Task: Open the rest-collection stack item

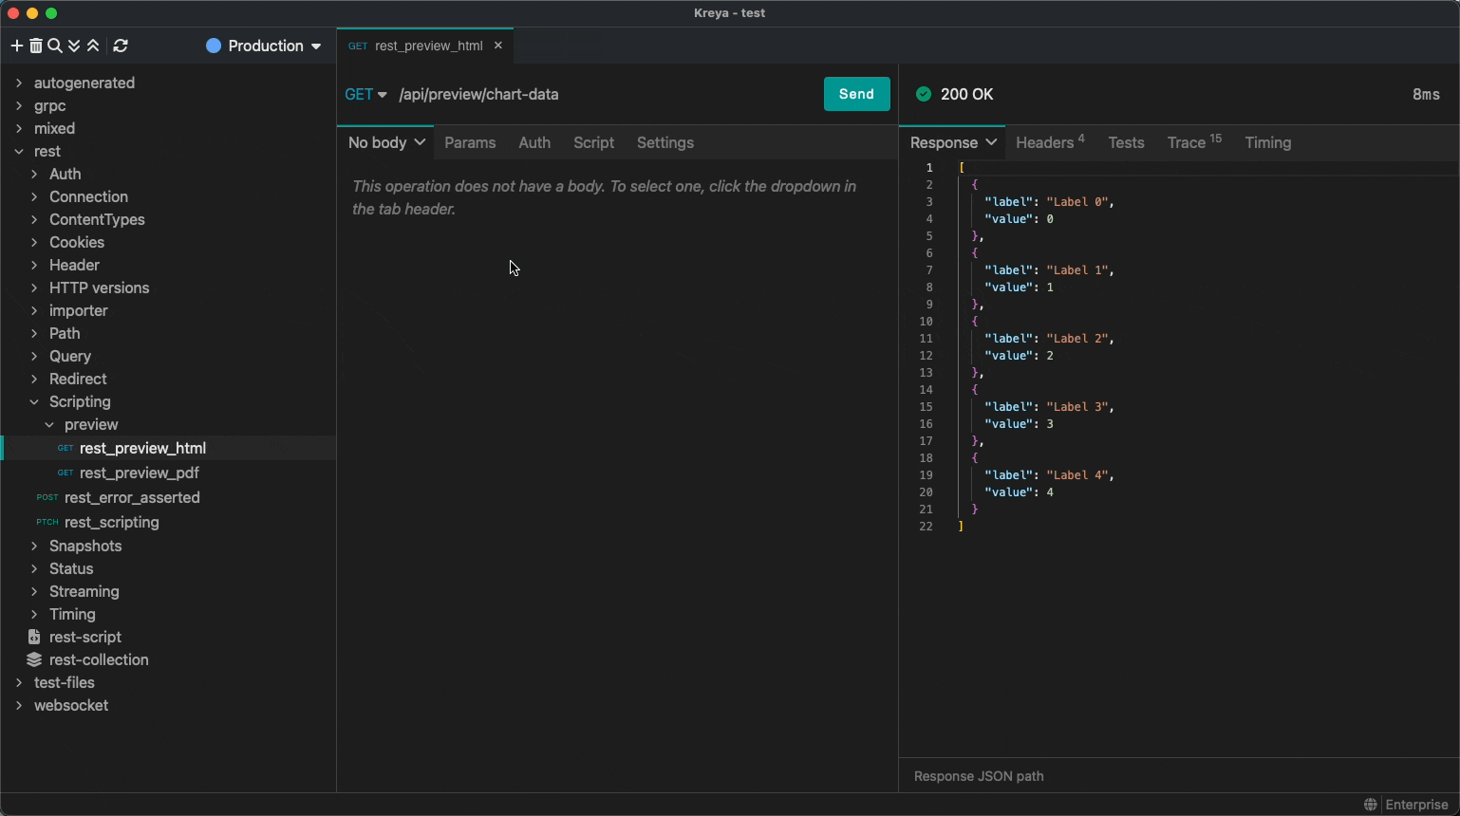Action: [x=98, y=659]
